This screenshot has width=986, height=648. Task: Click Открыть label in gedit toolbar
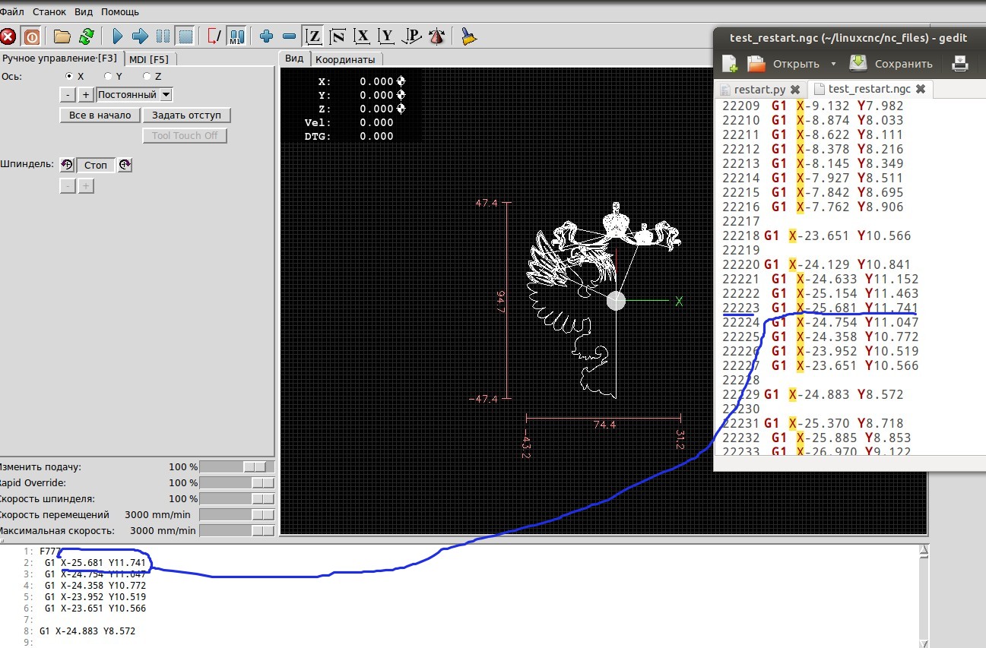[796, 64]
